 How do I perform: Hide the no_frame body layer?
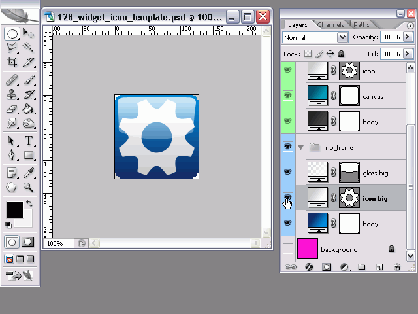coord(287,222)
